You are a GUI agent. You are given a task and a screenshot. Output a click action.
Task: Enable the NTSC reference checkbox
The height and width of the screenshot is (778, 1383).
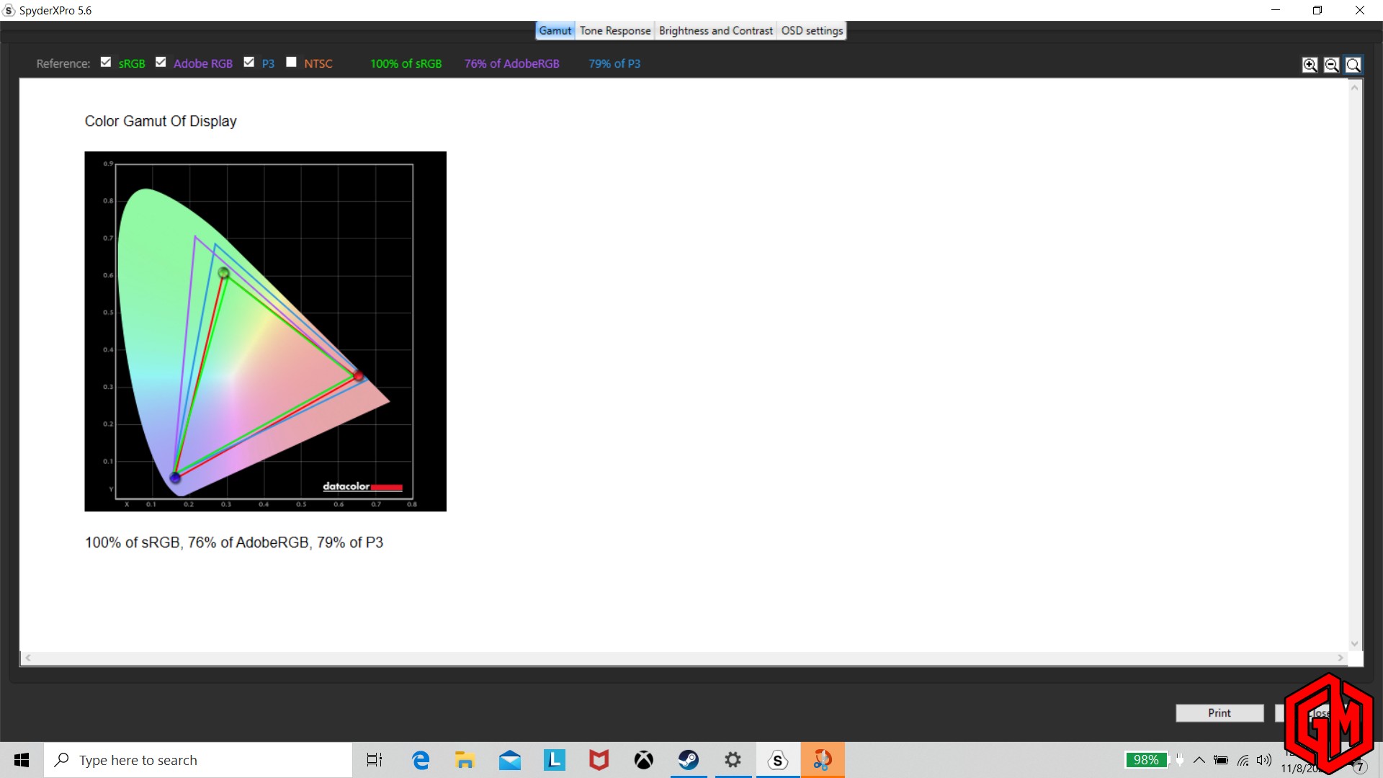tap(291, 62)
